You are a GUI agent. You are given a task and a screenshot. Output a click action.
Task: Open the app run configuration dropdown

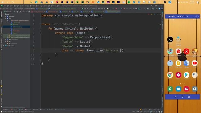[x=85, y=9]
